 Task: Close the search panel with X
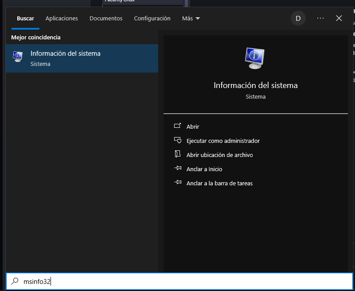[339, 18]
